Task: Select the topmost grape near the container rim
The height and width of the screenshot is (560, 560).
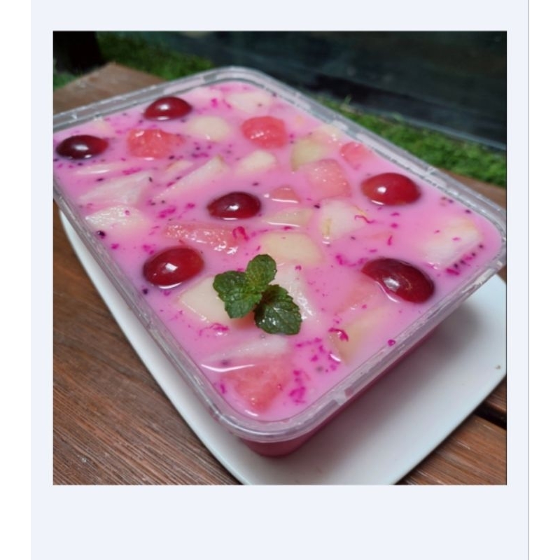Action: [x=168, y=108]
